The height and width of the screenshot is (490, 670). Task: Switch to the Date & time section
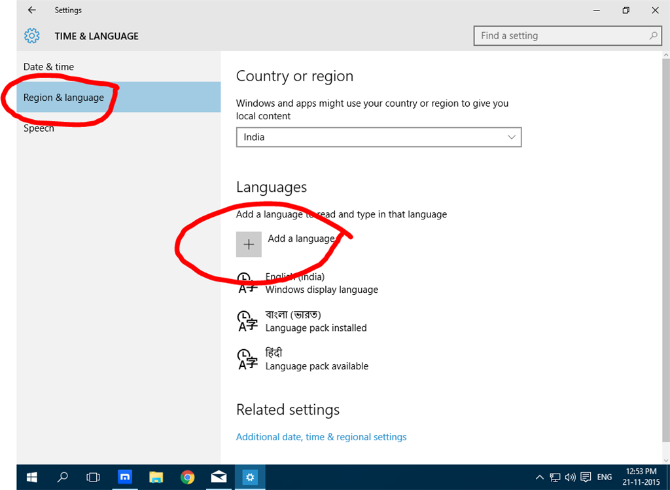pyautogui.click(x=48, y=67)
